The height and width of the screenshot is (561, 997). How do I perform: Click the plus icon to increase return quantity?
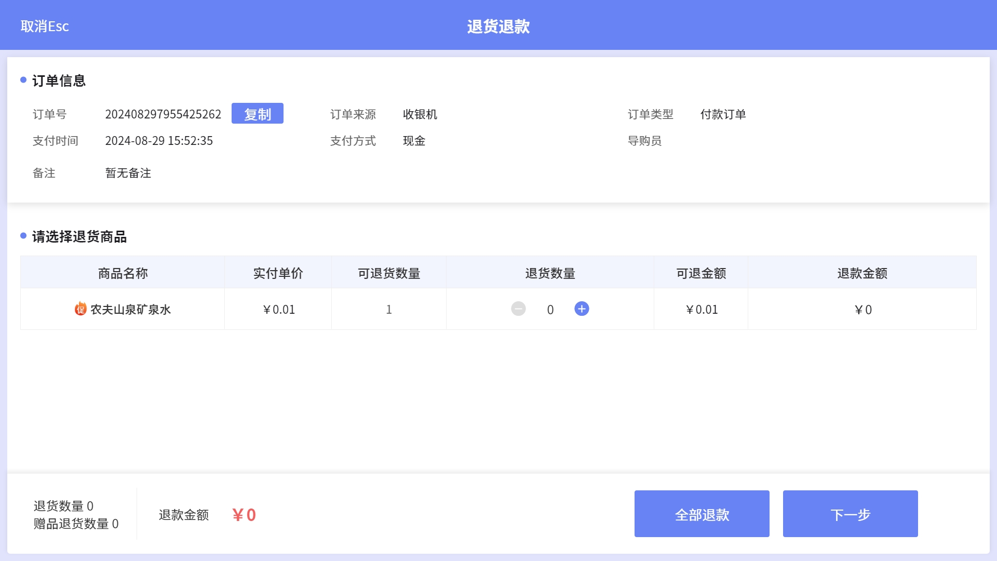point(582,309)
